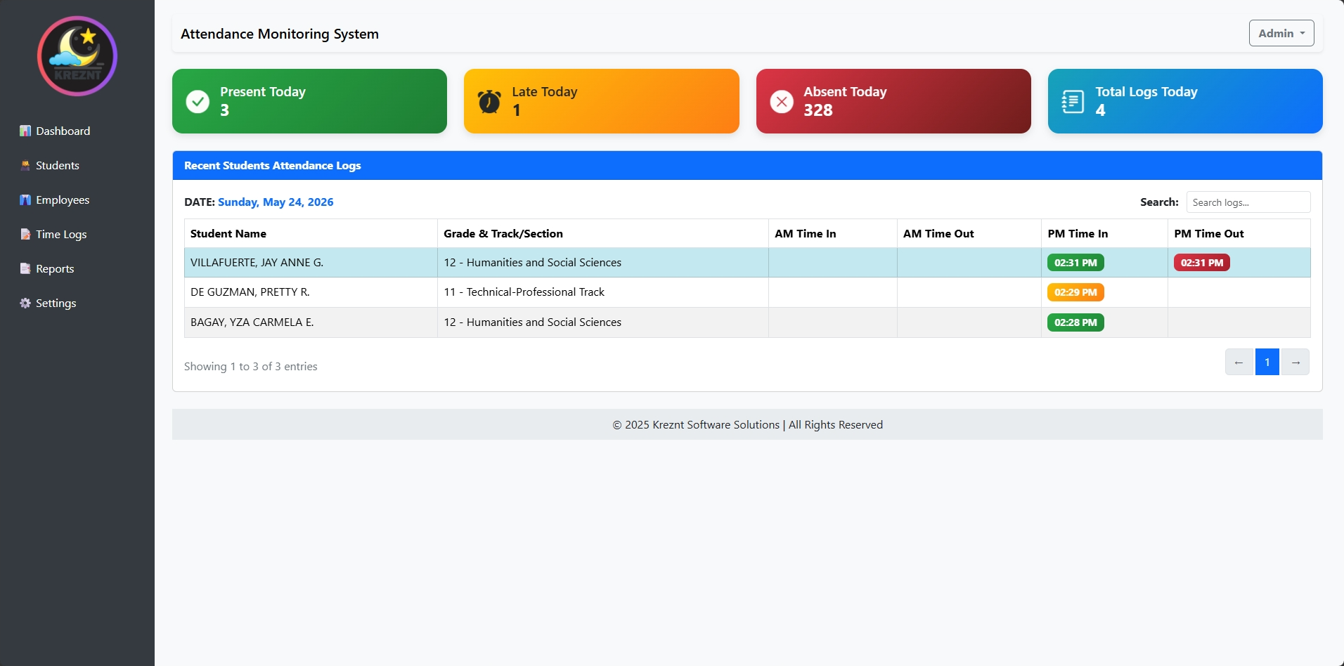Click the 02:28 PM time-in badge

pyautogui.click(x=1075, y=322)
